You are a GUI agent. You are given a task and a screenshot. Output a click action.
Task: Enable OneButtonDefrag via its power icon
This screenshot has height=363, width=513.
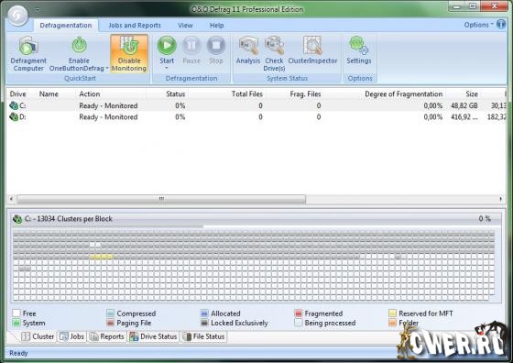(79, 45)
